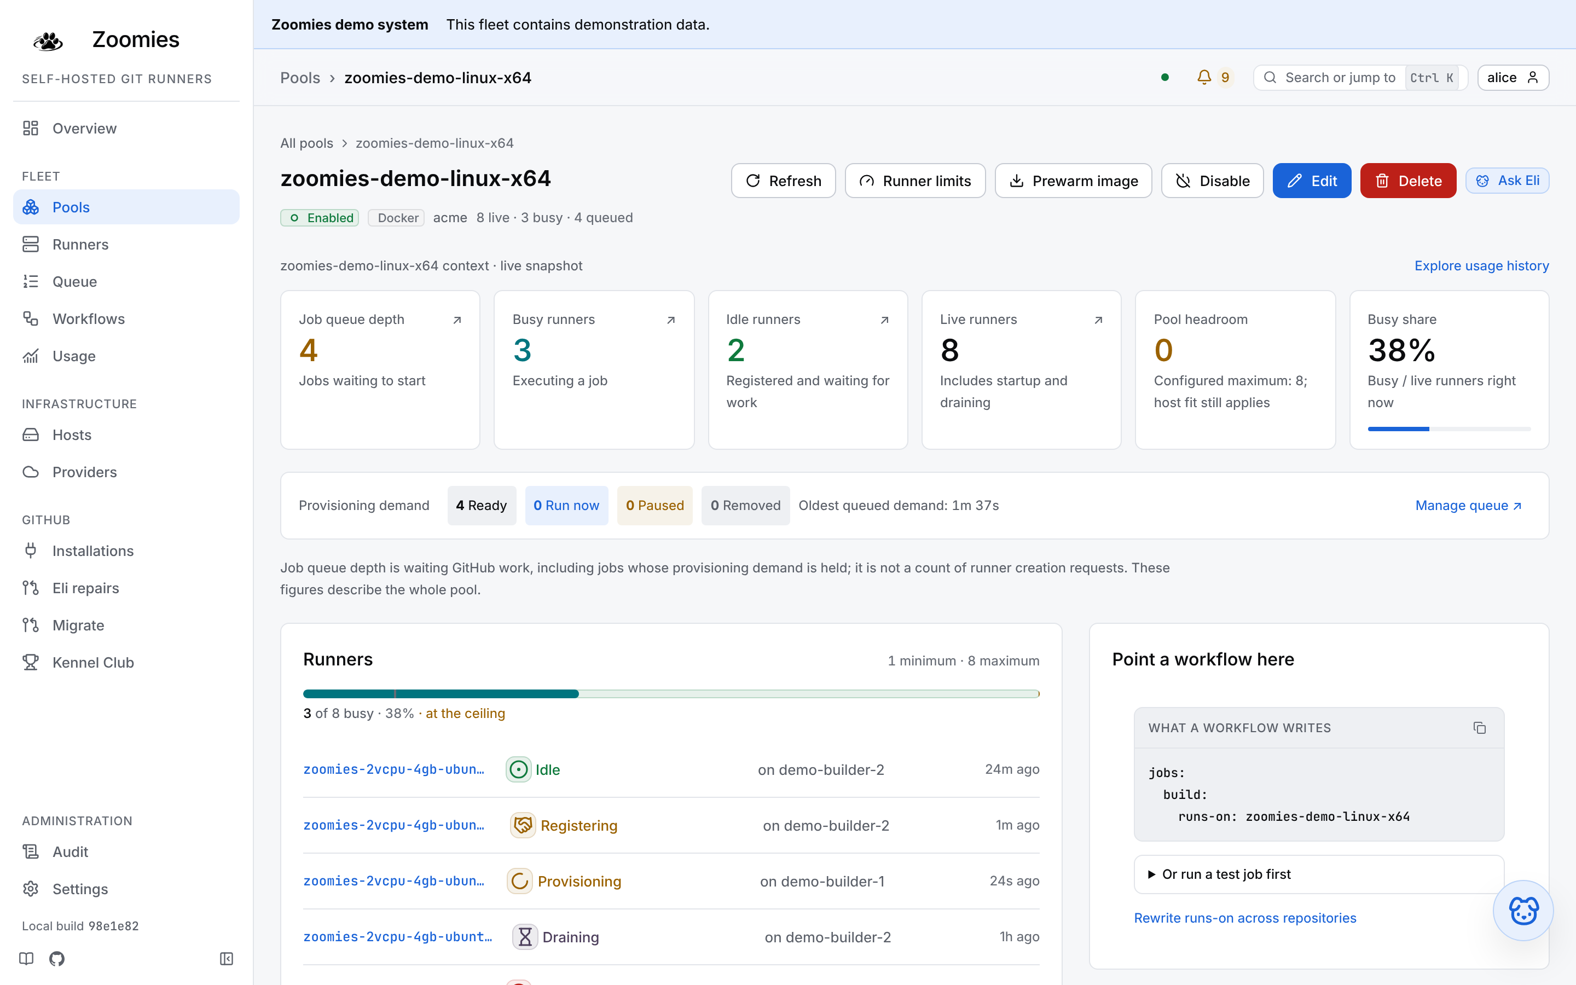Screen dimensions: 1576x985
Task: Click All pools breadcrumb link
Action: click(307, 143)
